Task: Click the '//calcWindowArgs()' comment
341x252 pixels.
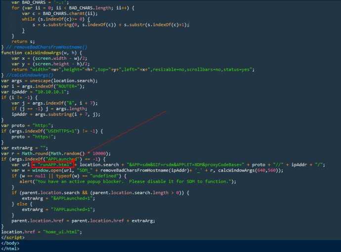Action: click(30, 75)
